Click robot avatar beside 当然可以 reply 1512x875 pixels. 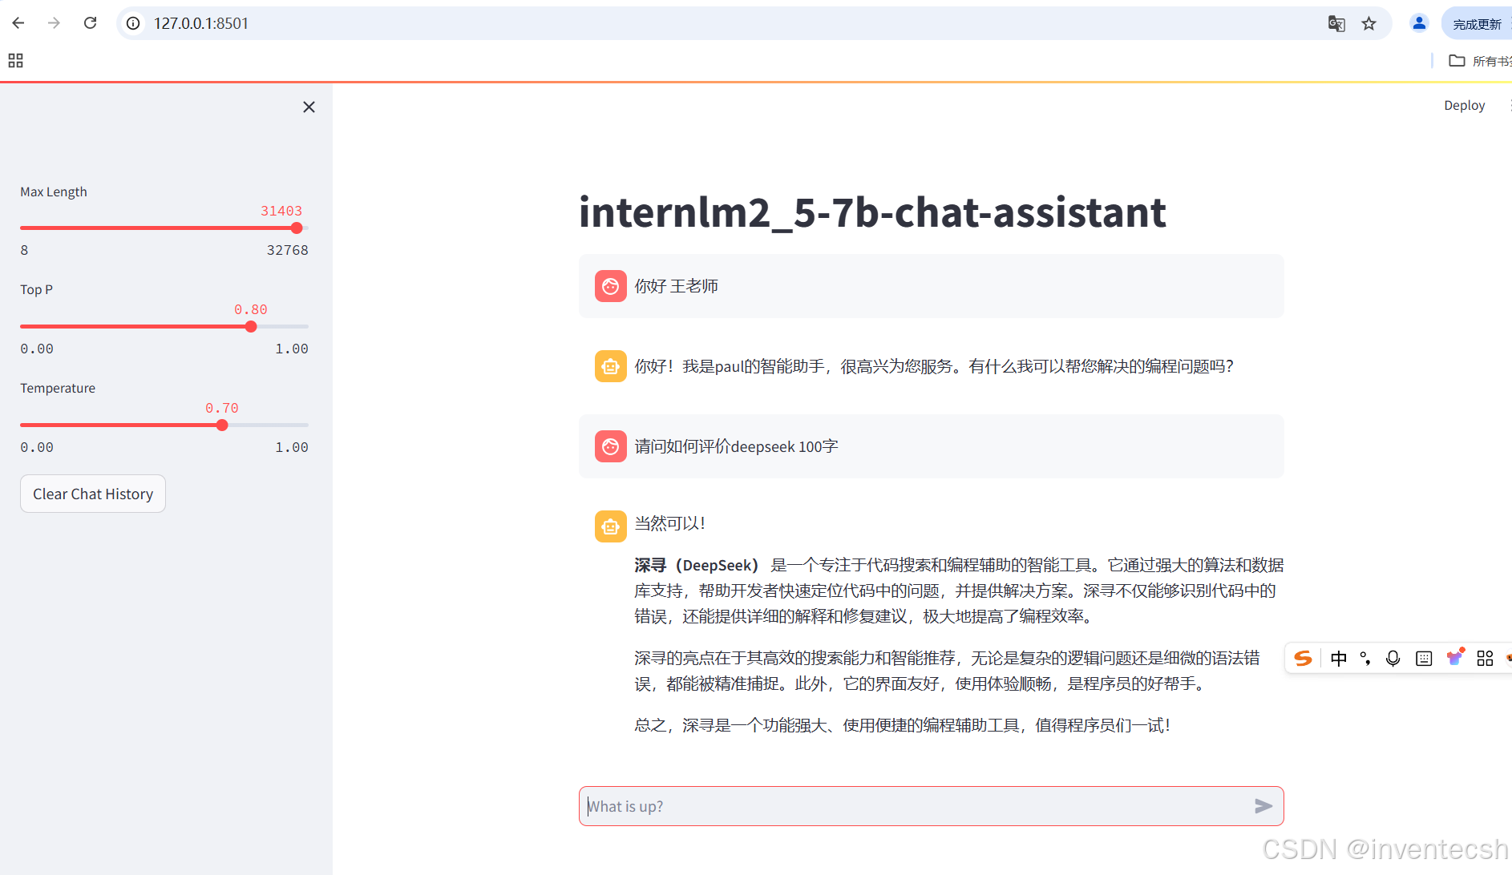611,526
